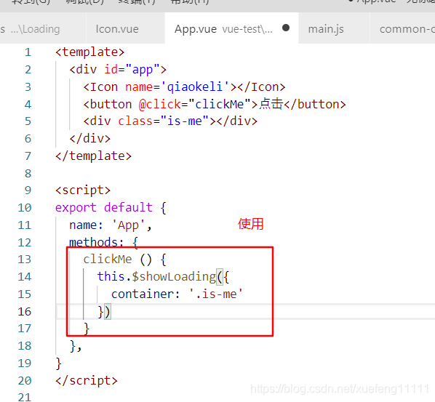Click the closing </template> tag
Screen dimensions: 435x402
[93, 156]
